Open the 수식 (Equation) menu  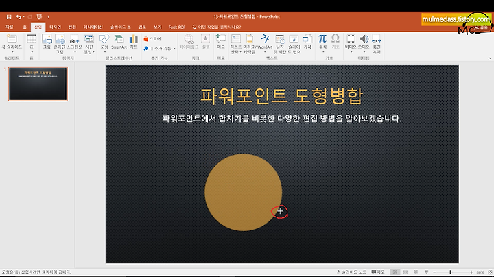pyautogui.click(x=322, y=44)
